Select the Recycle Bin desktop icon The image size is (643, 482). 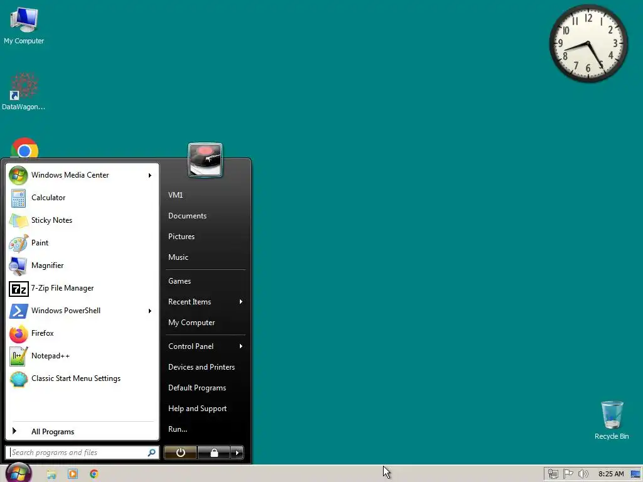(x=612, y=420)
